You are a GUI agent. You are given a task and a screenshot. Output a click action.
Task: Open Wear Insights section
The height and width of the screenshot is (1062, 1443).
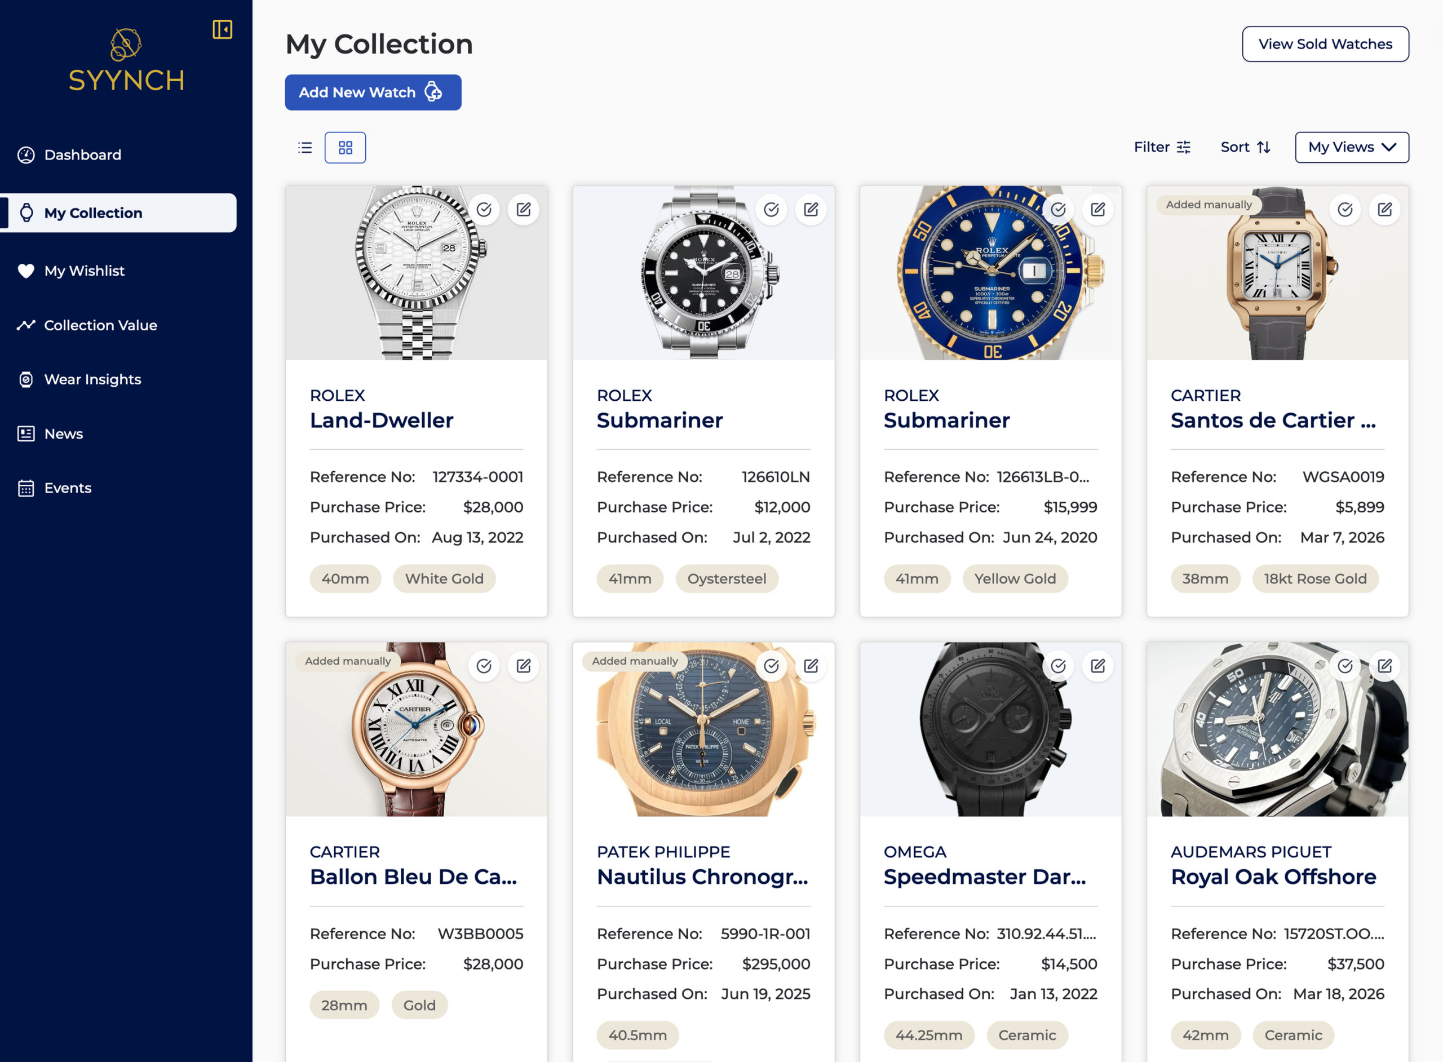tap(92, 379)
